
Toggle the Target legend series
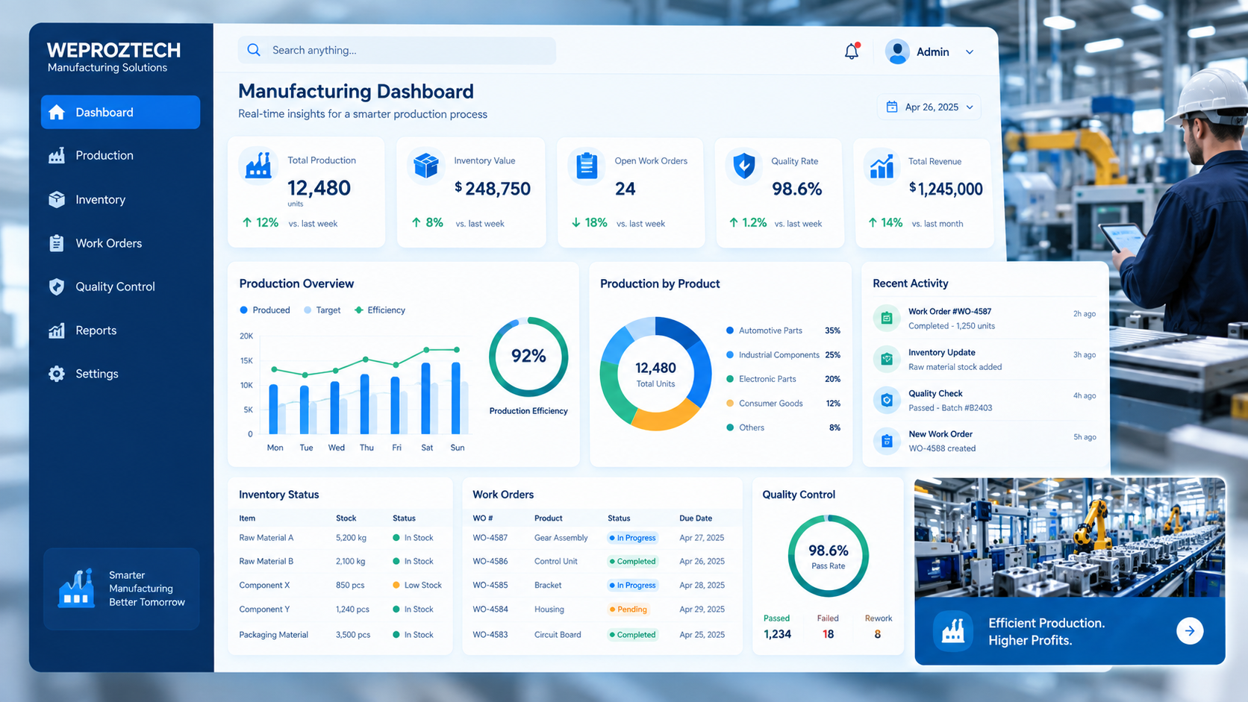pos(322,310)
